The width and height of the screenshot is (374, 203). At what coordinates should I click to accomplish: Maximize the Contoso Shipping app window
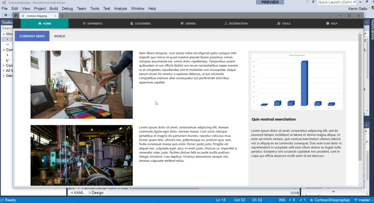click(x=349, y=16)
